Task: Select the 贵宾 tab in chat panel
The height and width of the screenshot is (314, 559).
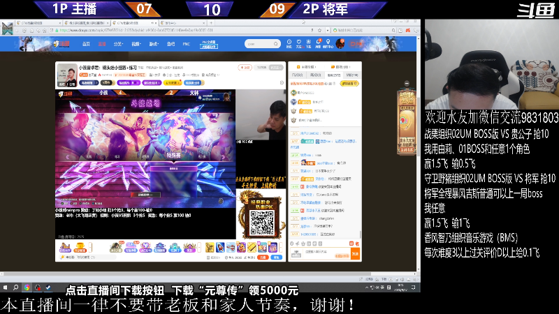Action: click(334, 75)
